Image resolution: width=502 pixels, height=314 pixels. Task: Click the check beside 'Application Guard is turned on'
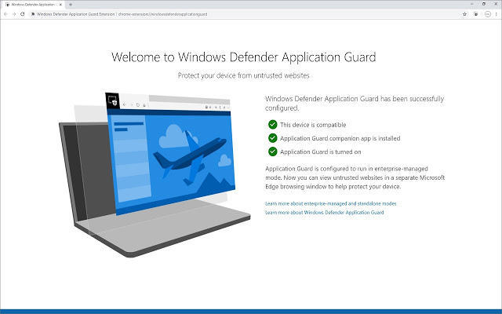272,151
